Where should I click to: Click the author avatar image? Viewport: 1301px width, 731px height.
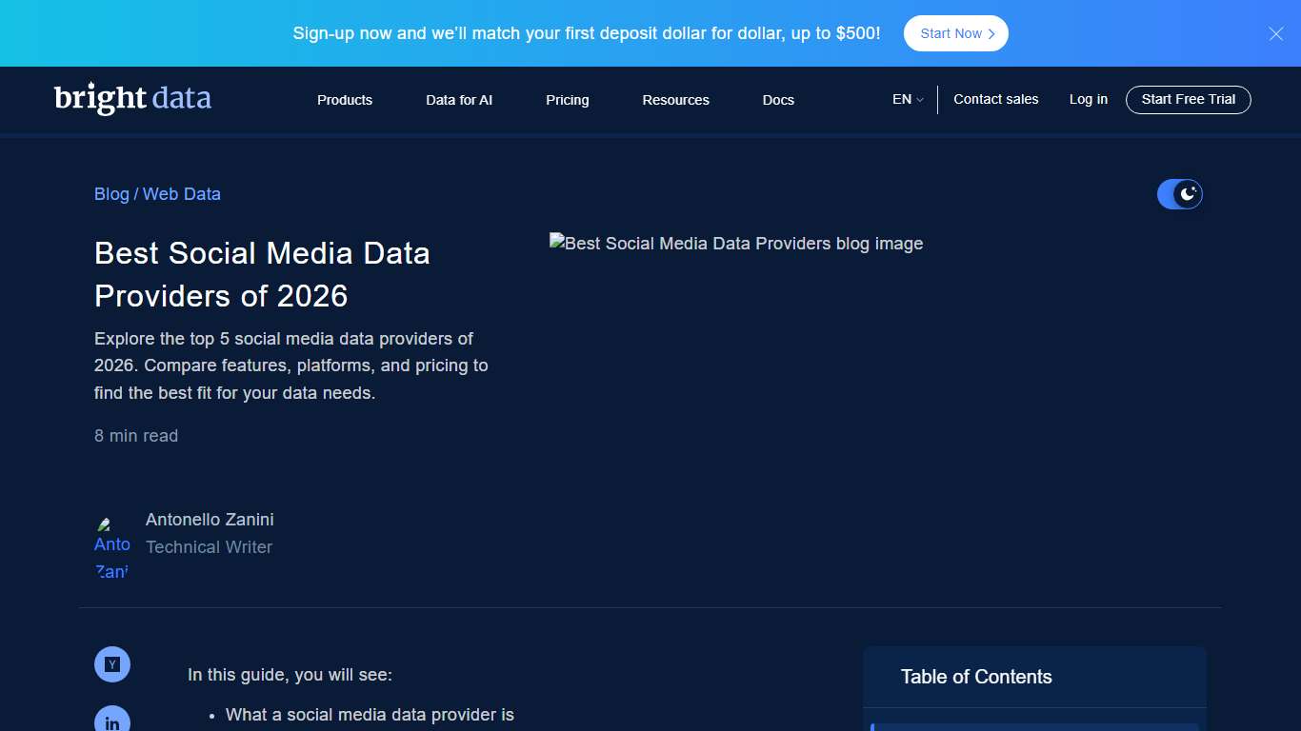click(111, 543)
